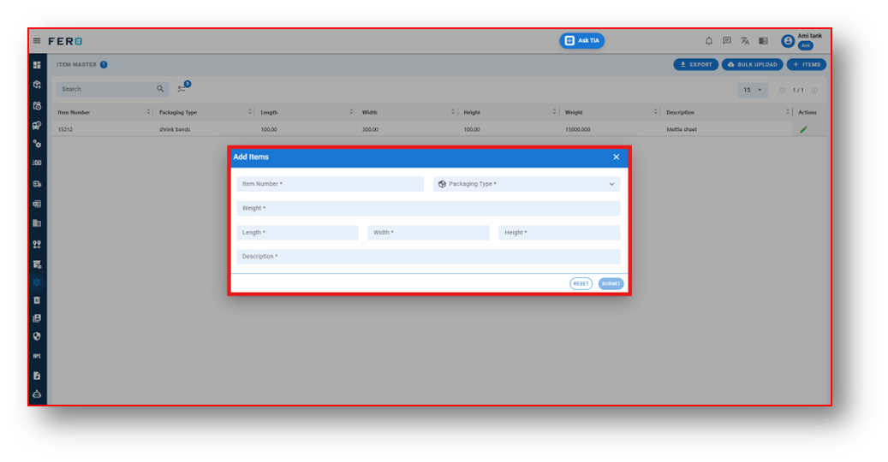Open the user profile avatar icon

pyautogui.click(x=787, y=41)
